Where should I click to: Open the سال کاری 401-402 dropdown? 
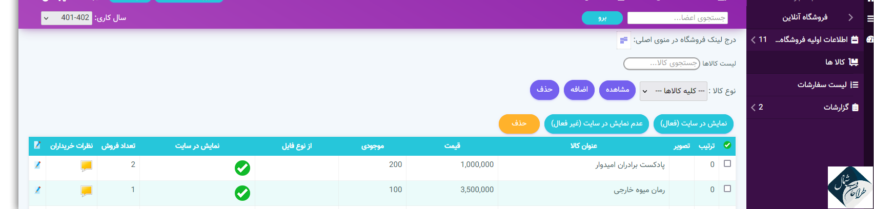pos(67,18)
